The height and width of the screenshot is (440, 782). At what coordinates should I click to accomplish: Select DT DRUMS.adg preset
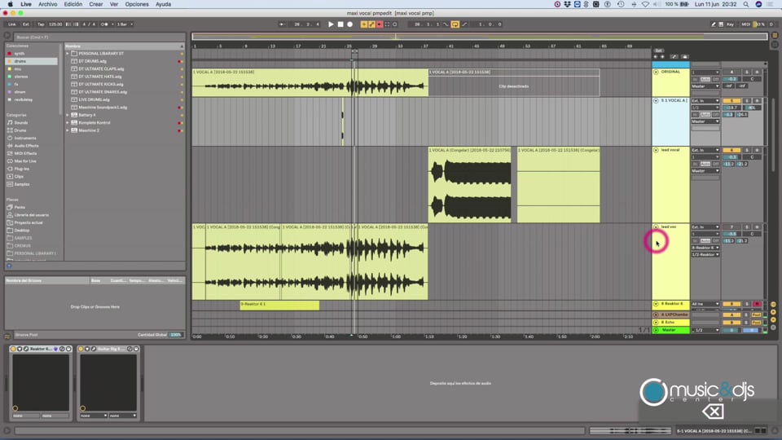(x=92, y=61)
